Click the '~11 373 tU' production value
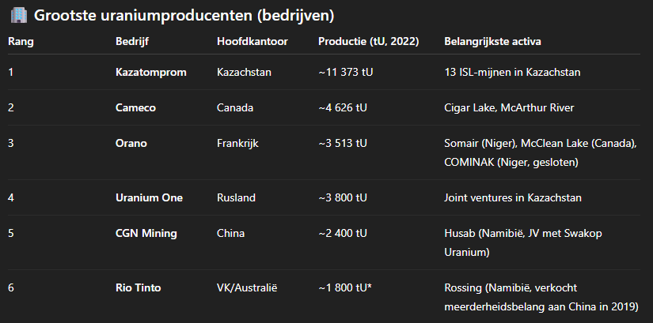Viewport: 653px width, 323px height. 346,73
